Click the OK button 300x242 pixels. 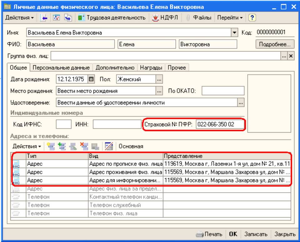233,234
